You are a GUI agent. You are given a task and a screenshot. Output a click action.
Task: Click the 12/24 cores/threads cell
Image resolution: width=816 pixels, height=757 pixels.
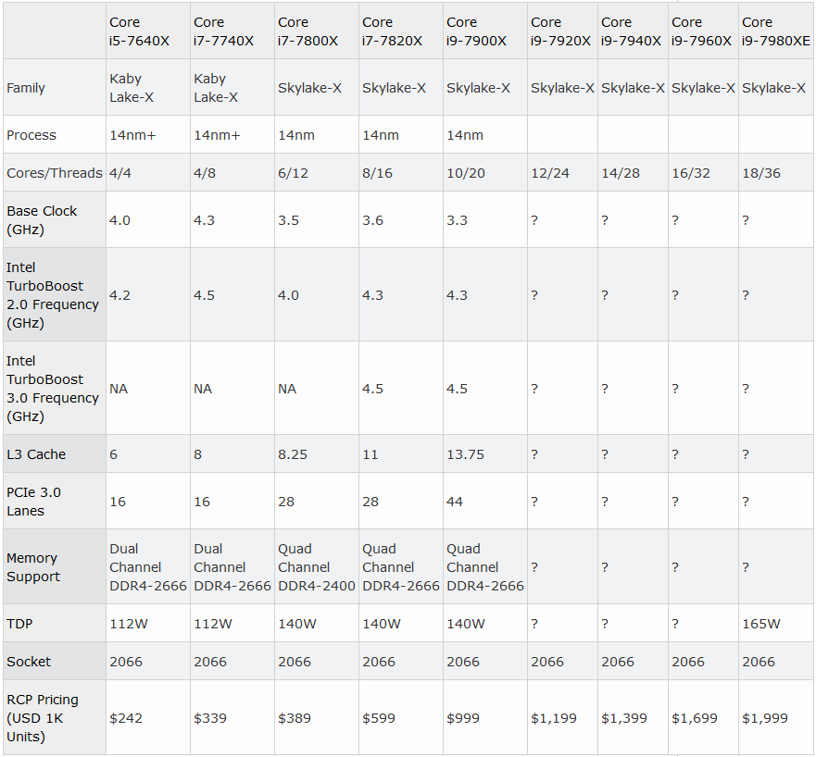click(x=562, y=173)
